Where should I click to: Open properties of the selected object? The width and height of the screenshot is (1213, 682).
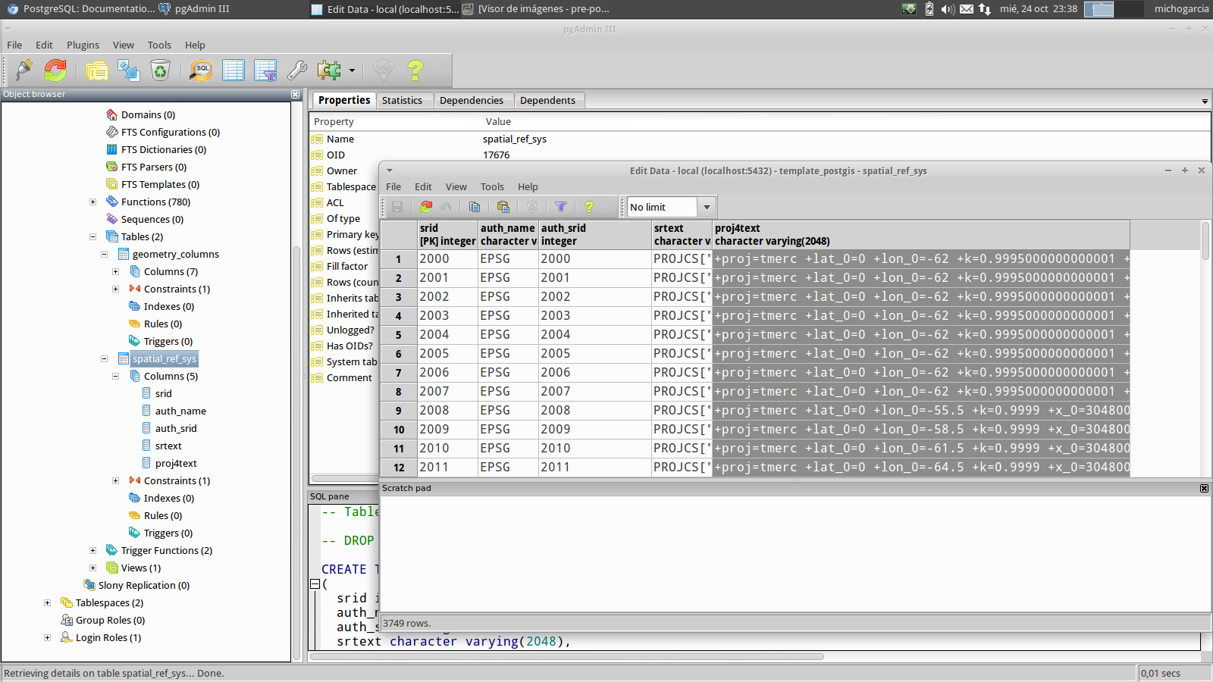[97, 70]
